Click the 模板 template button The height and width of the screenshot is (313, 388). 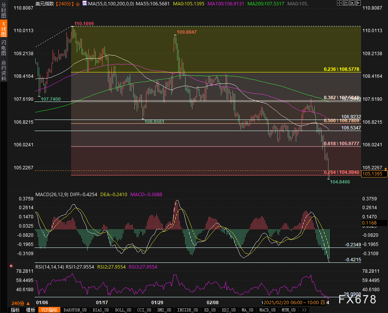click(x=30, y=310)
